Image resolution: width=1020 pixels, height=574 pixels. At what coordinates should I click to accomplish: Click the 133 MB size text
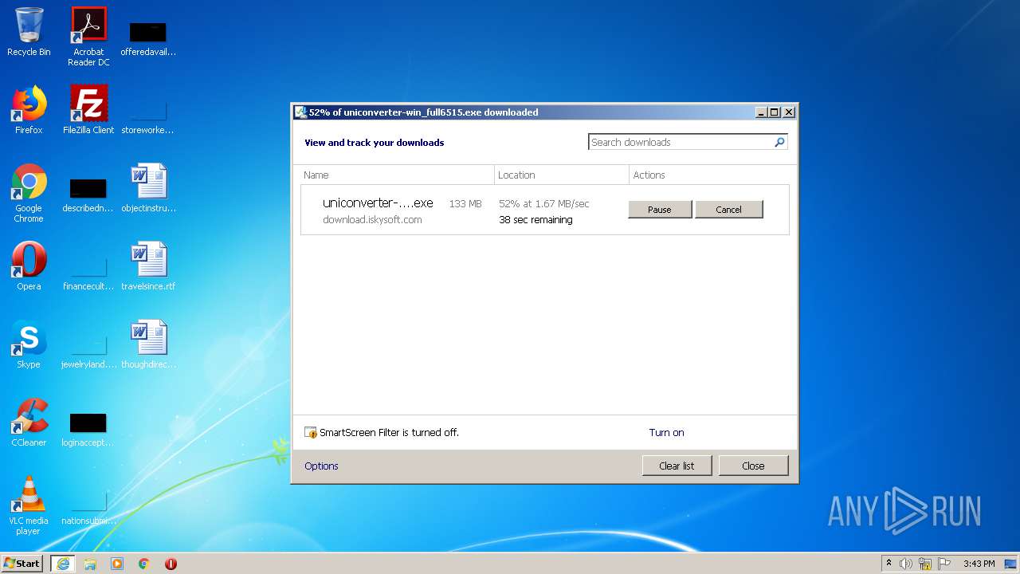[x=465, y=203]
